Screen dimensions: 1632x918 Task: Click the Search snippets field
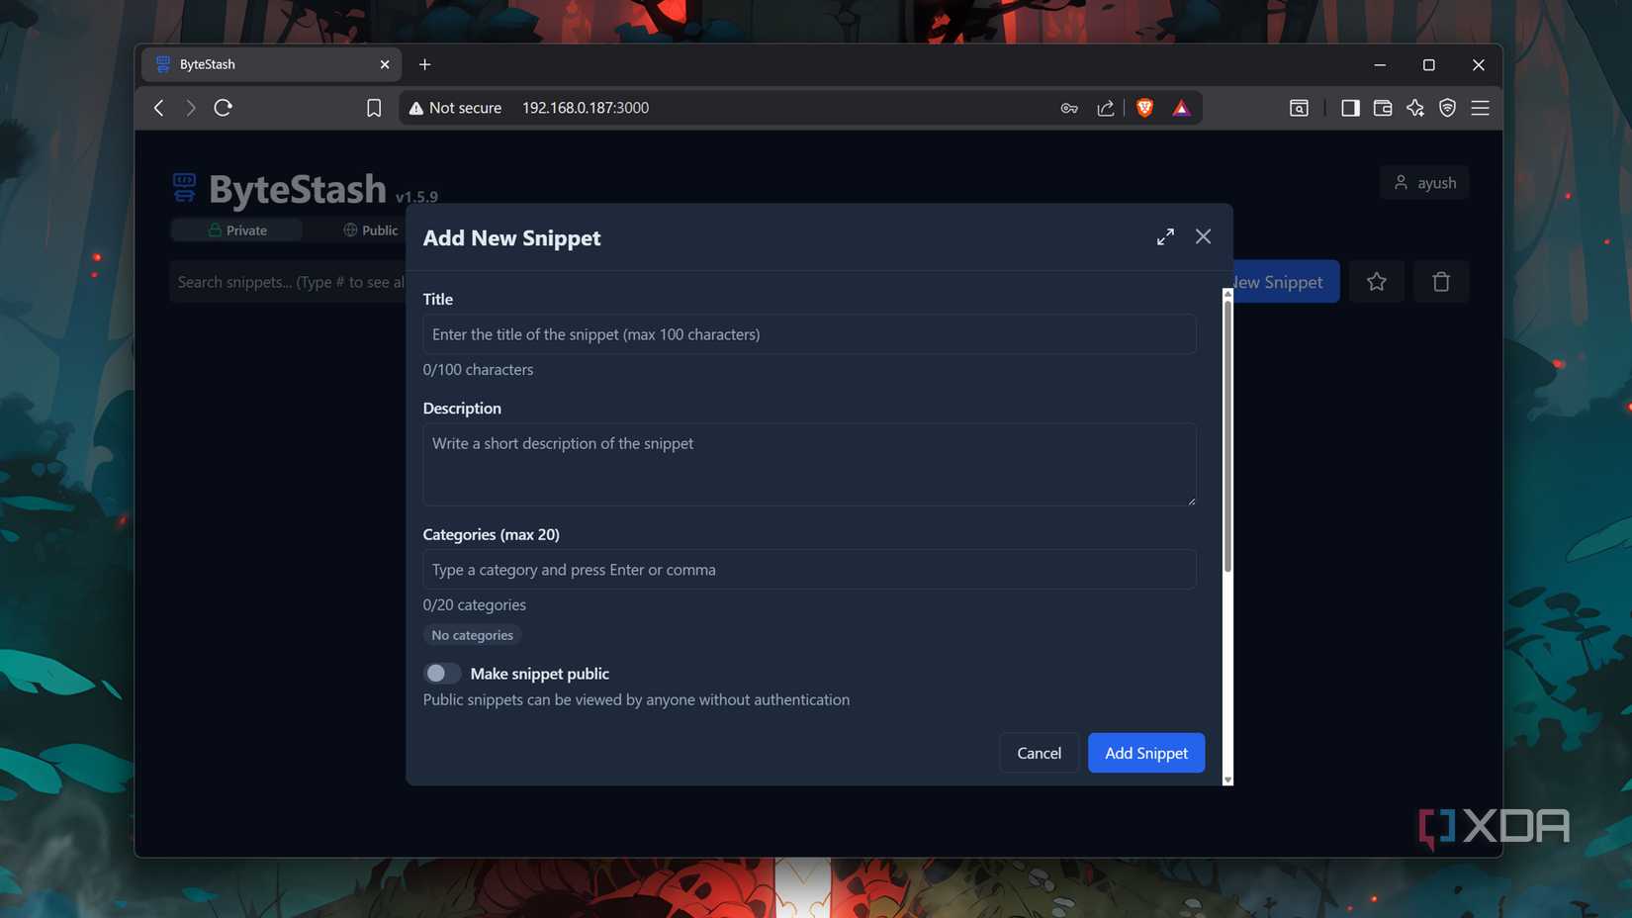288,282
